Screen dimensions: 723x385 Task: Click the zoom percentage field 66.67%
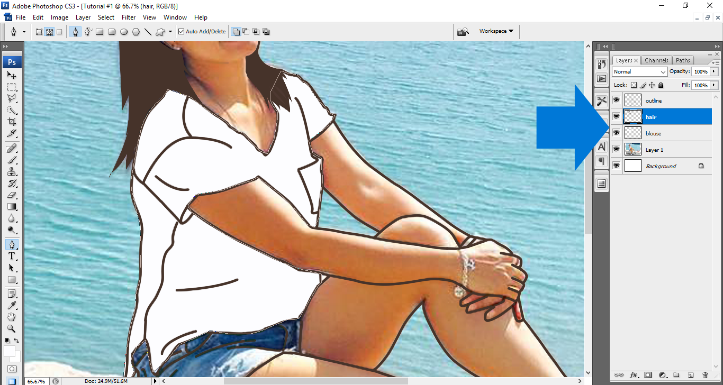click(36, 381)
